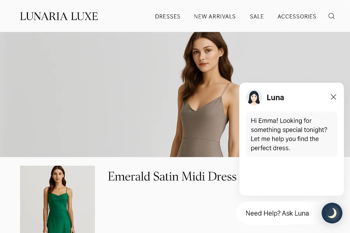Click the Emerald Satin Midi Dress title
The height and width of the screenshot is (233, 350).
click(172, 177)
